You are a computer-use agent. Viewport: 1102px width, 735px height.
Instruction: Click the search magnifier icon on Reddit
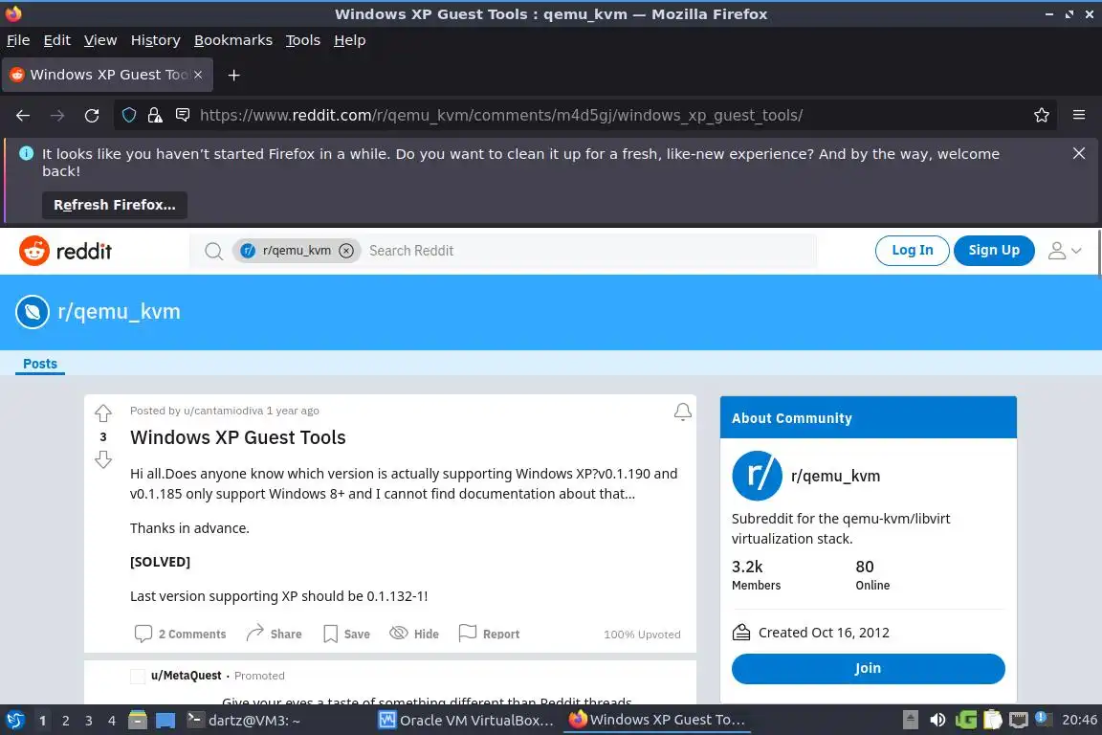[213, 251]
